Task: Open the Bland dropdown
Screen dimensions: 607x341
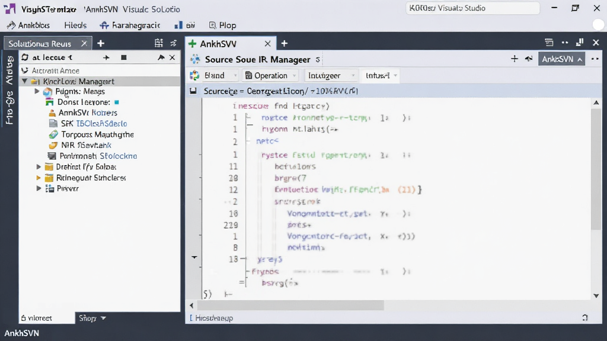Action: coord(214,75)
